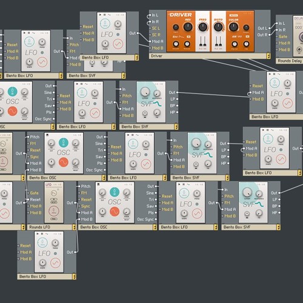Click the expander icon on the OSC bar beside Rounds LFO
The image size is (303, 303).
pos(155,227)
